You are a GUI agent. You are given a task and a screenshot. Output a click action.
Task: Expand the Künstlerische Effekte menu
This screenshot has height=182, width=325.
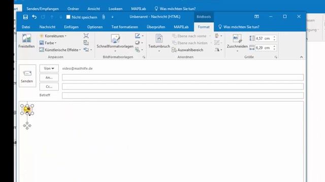click(60, 50)
